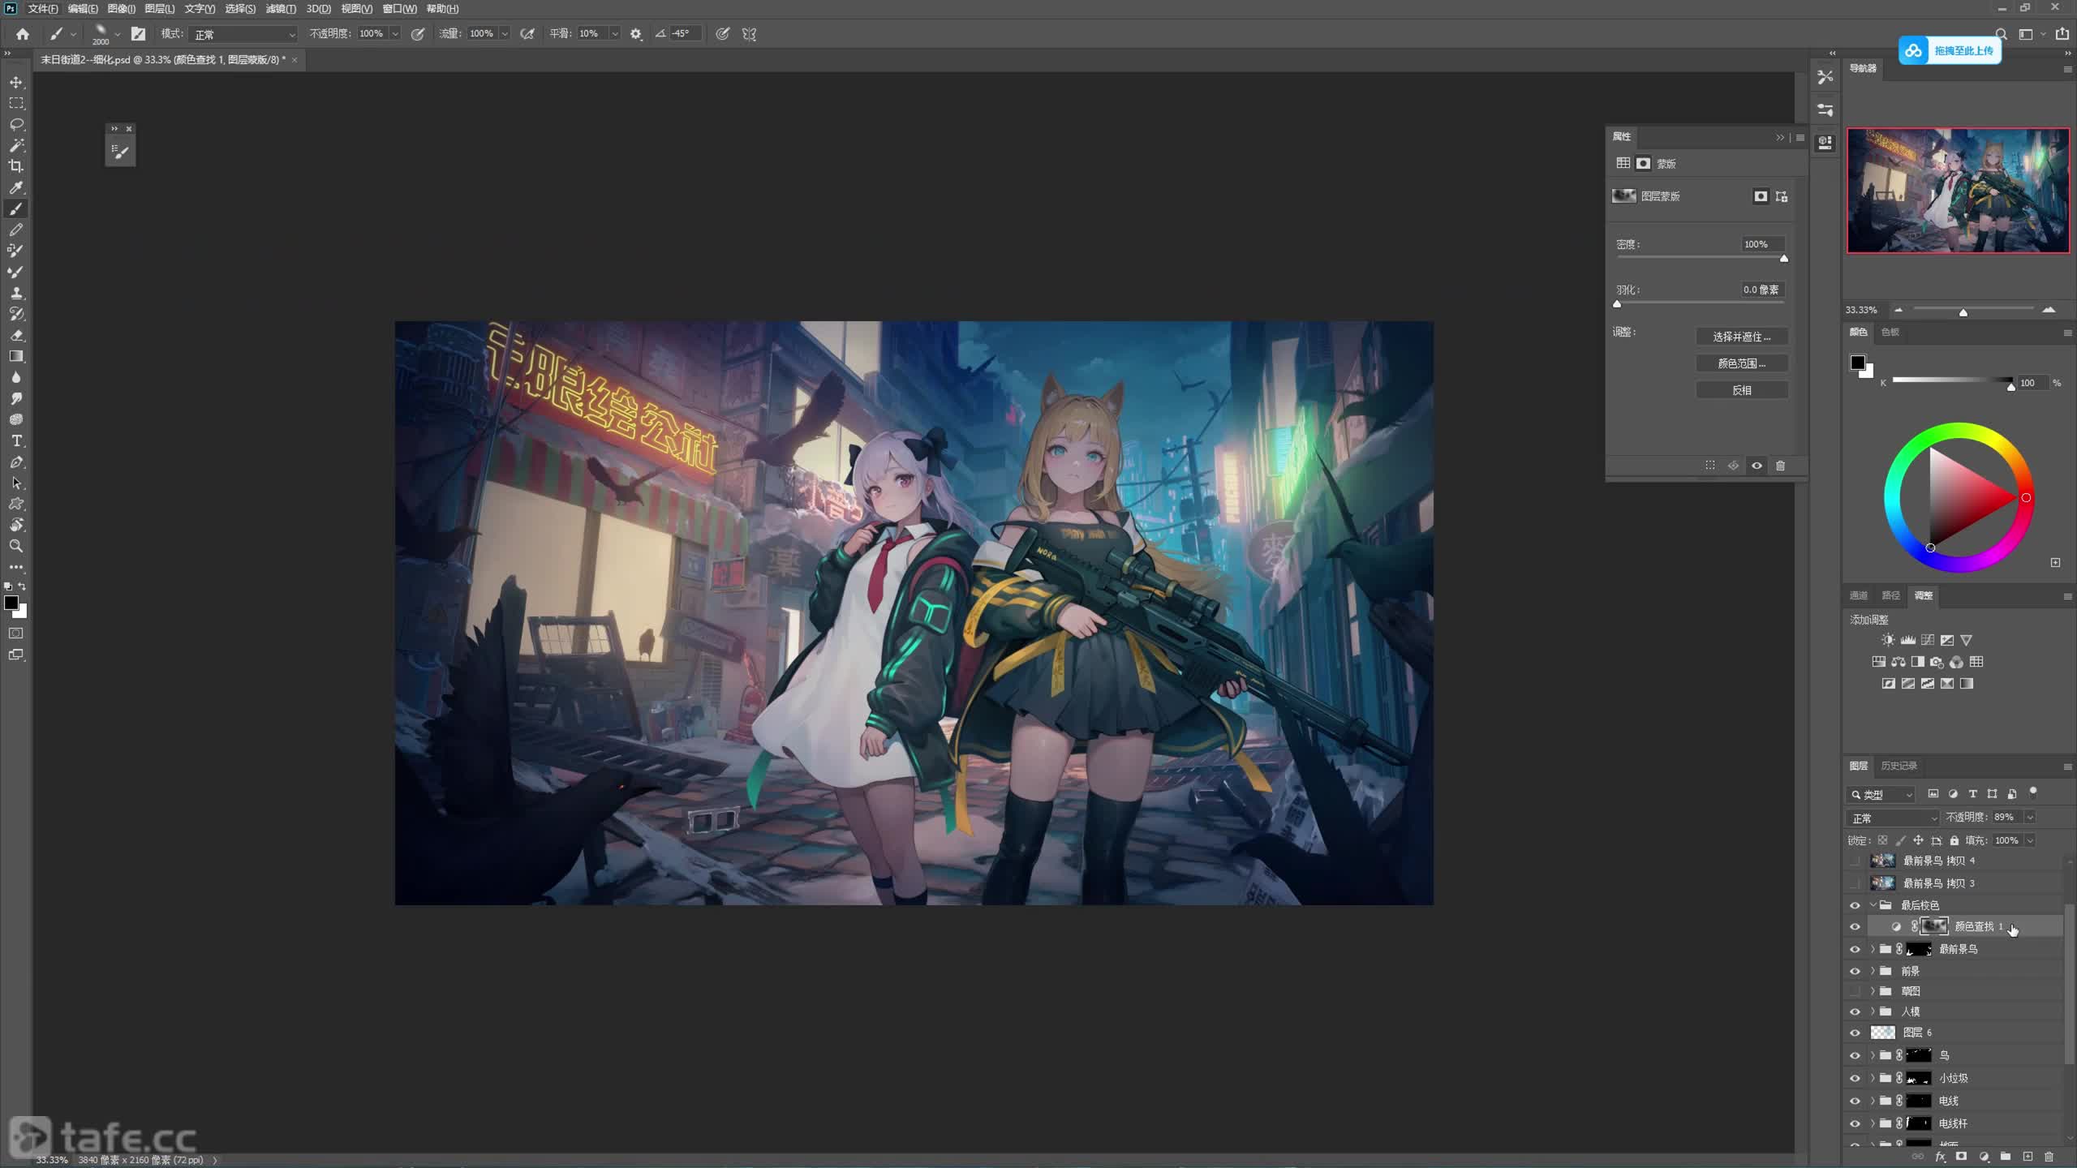The image size is (2077, 1168).
Task: Select the Crop tool
Action: pos(16,166)
